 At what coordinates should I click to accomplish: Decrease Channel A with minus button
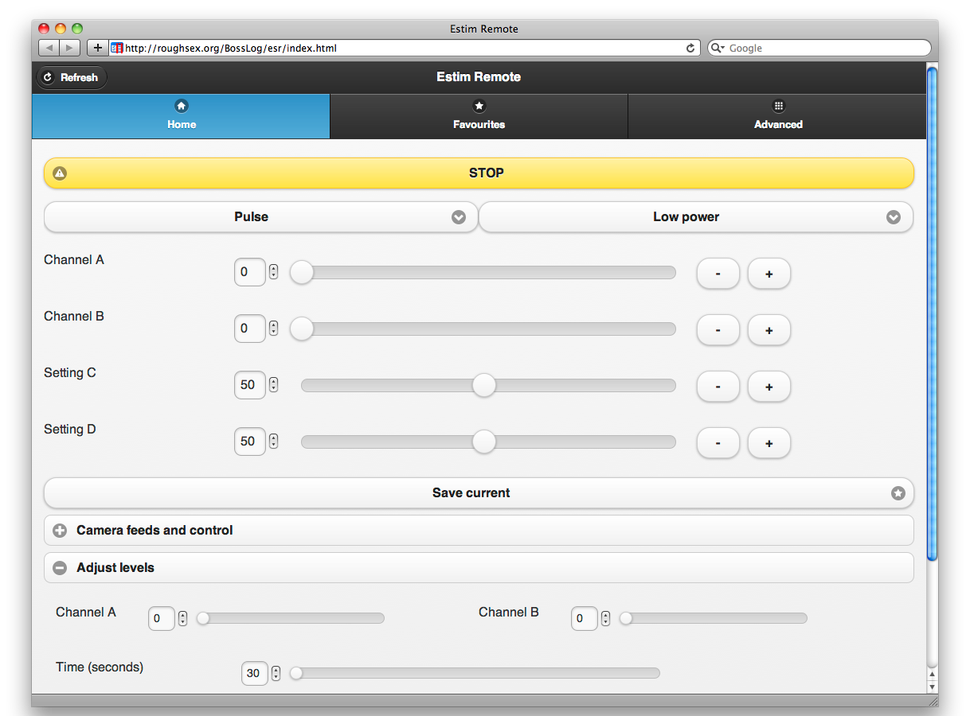[x=718, y=274]
